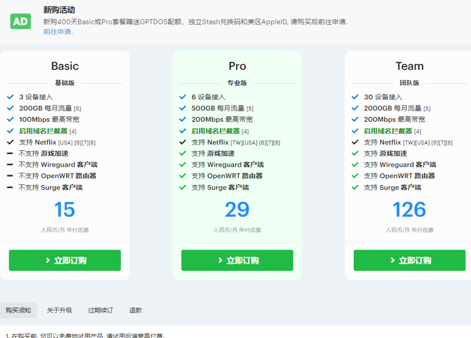
Task: Click green checkmark beside Pro 支持 游戏加速
Action: coord(183,154)
